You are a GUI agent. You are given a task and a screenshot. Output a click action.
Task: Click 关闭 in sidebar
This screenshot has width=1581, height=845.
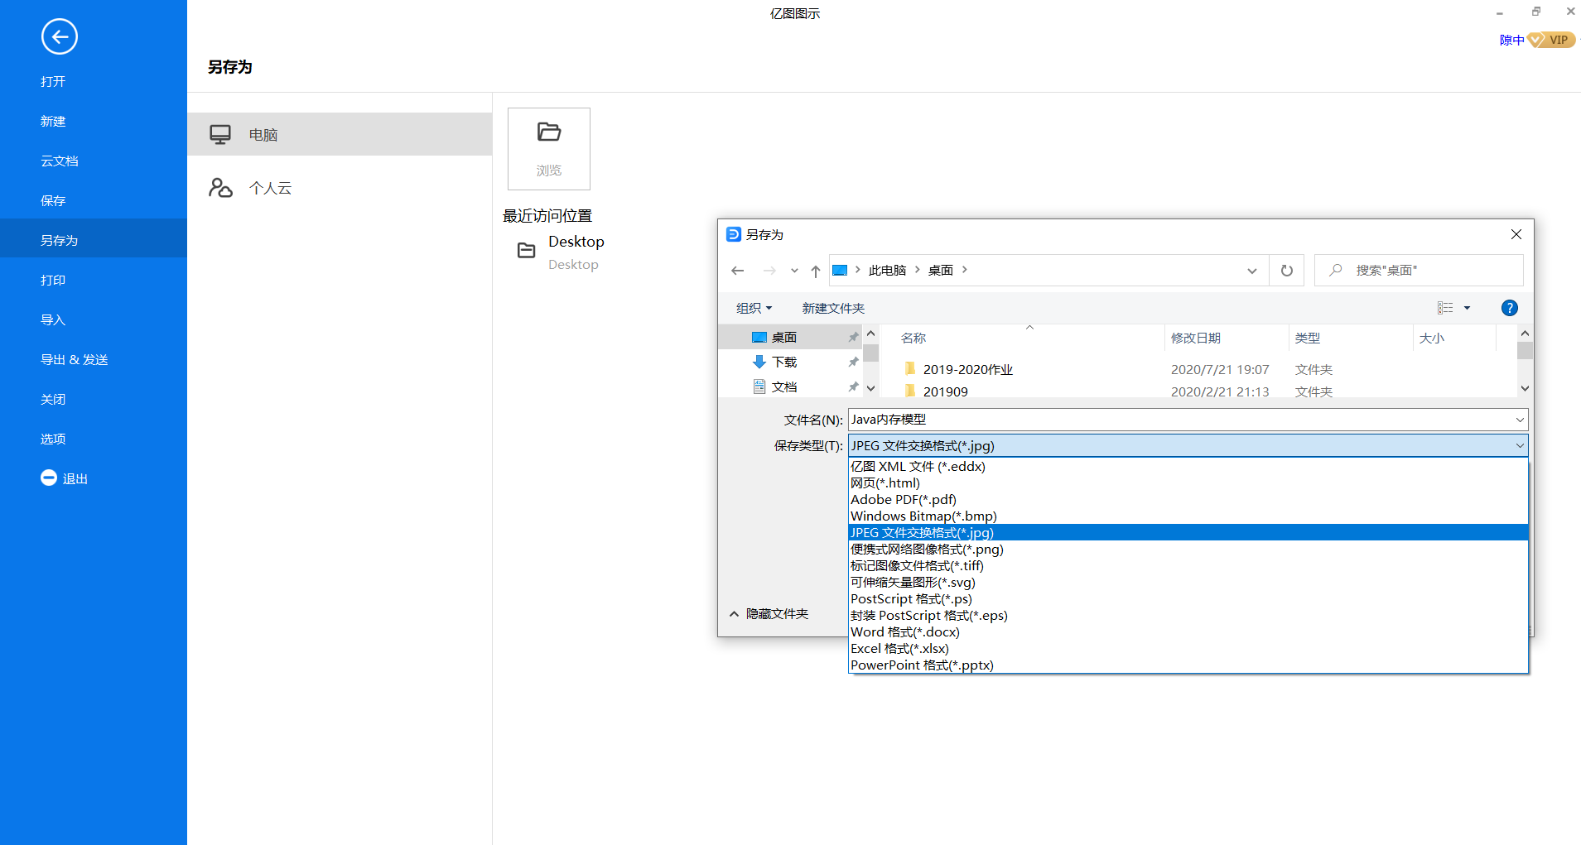click(x=94, y=399)
